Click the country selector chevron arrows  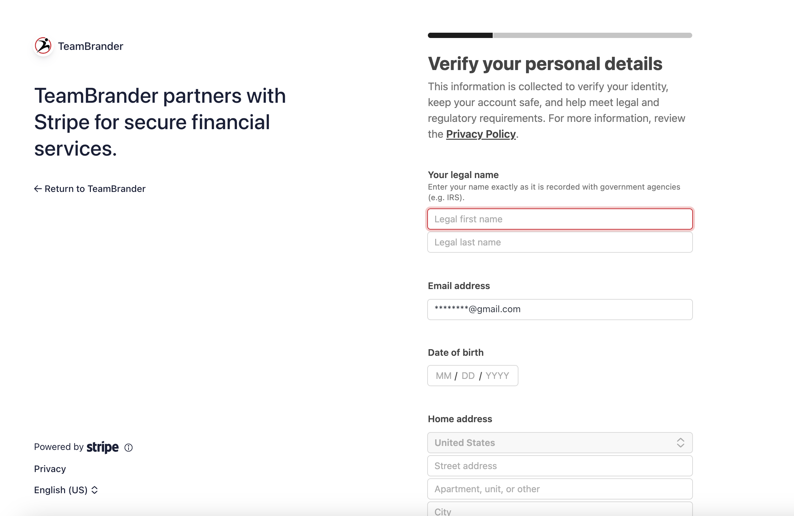coord(680,443)
